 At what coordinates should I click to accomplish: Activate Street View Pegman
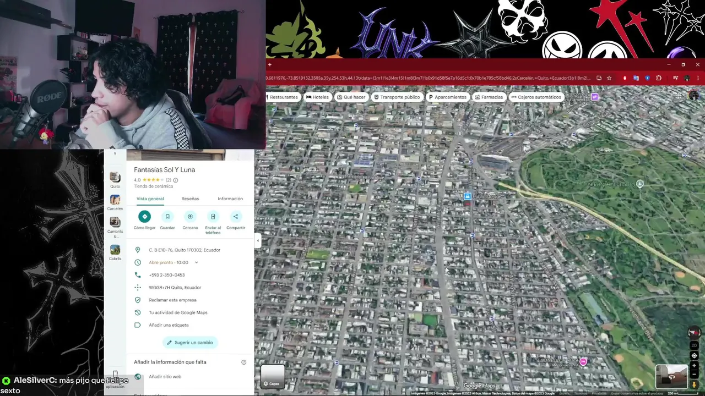point(694,384)
